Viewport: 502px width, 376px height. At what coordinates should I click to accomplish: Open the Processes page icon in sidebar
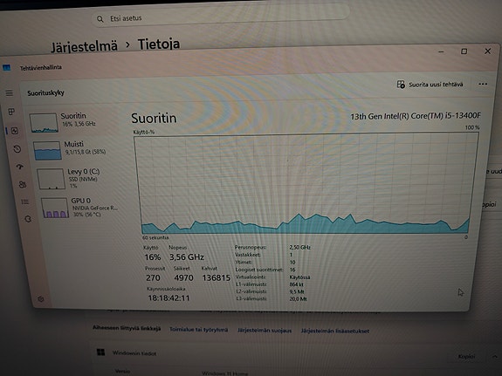coord(11,112)
